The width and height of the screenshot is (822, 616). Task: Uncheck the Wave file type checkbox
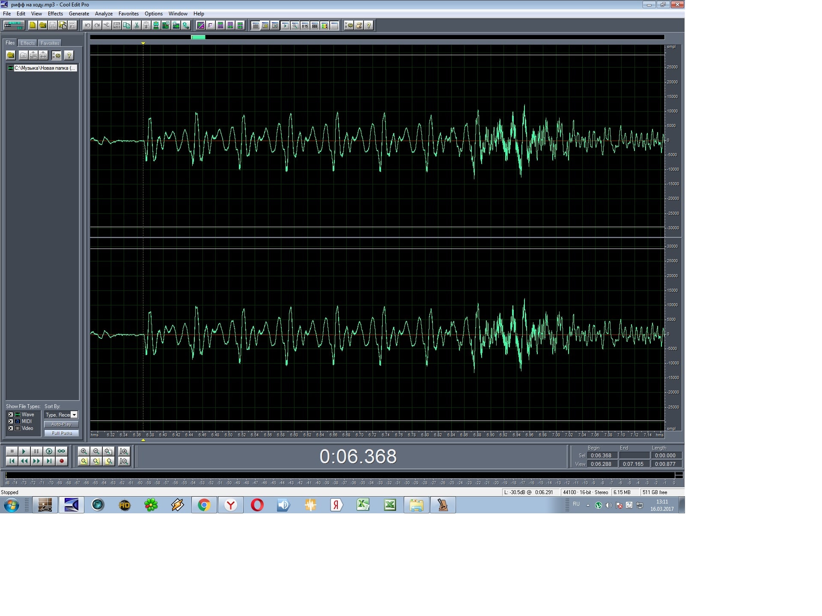click(x=11, y=415)
